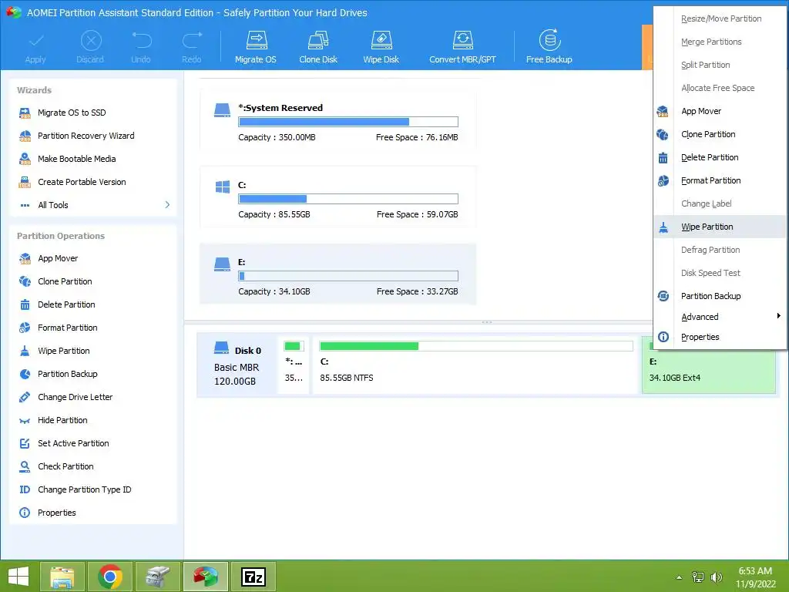Click Allocate Free Space in the context menu
The width and height of the screenshot is (789, 592).
tap(720, 88)
